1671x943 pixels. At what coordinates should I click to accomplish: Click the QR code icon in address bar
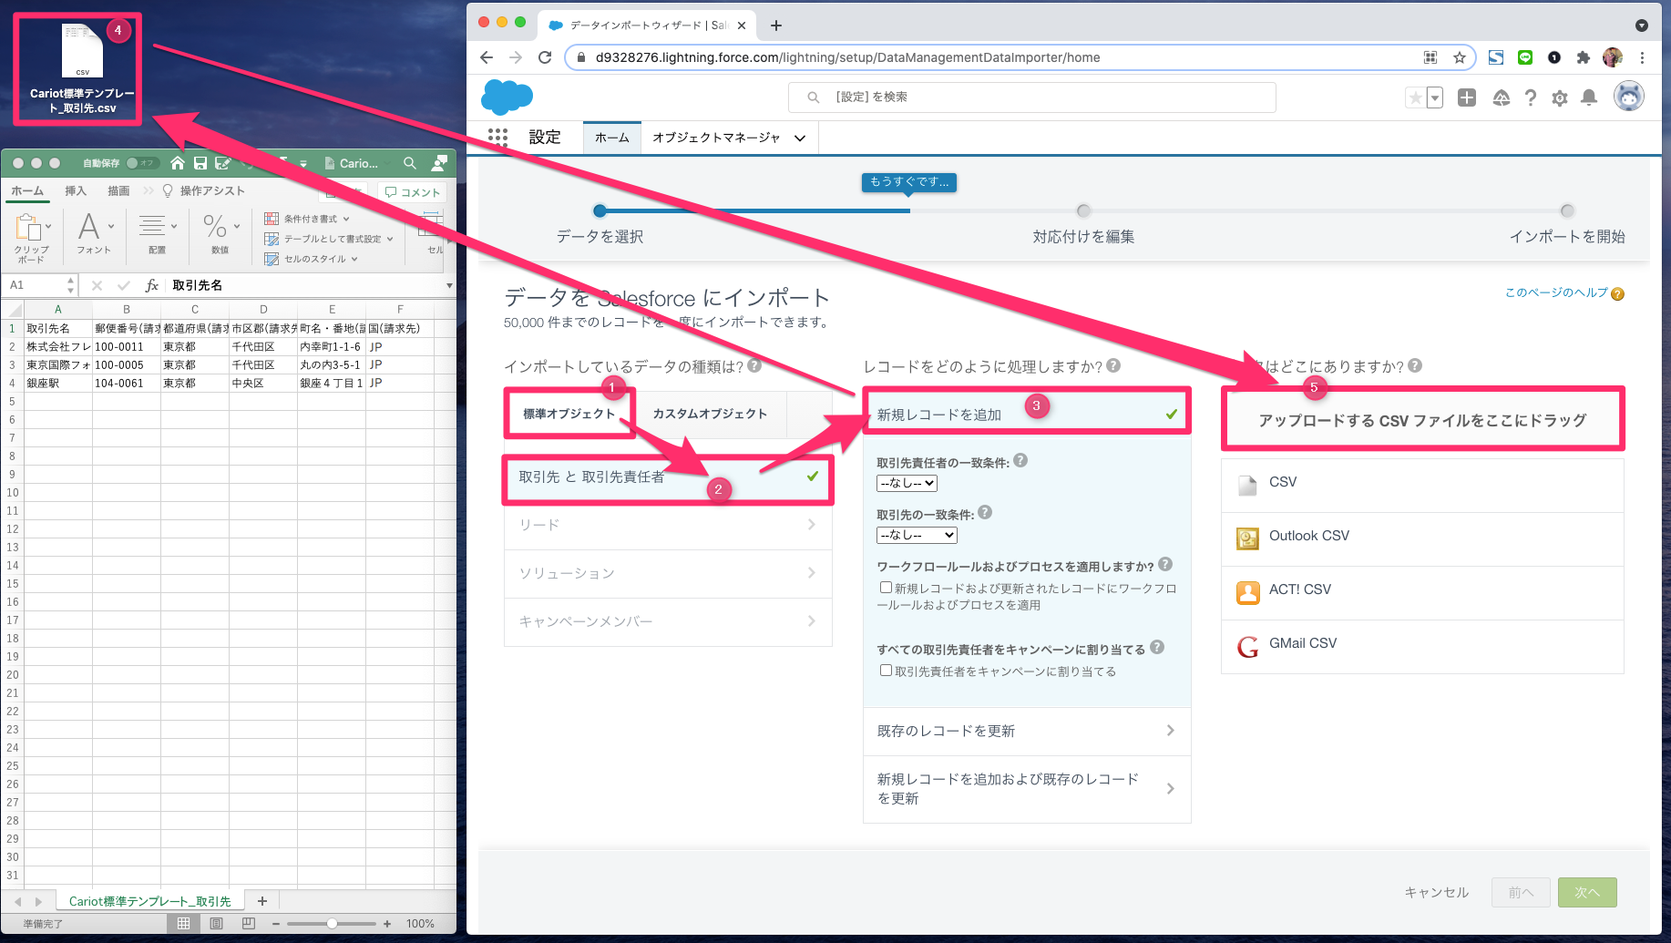pyautogui.click(x=1430, y=57)
